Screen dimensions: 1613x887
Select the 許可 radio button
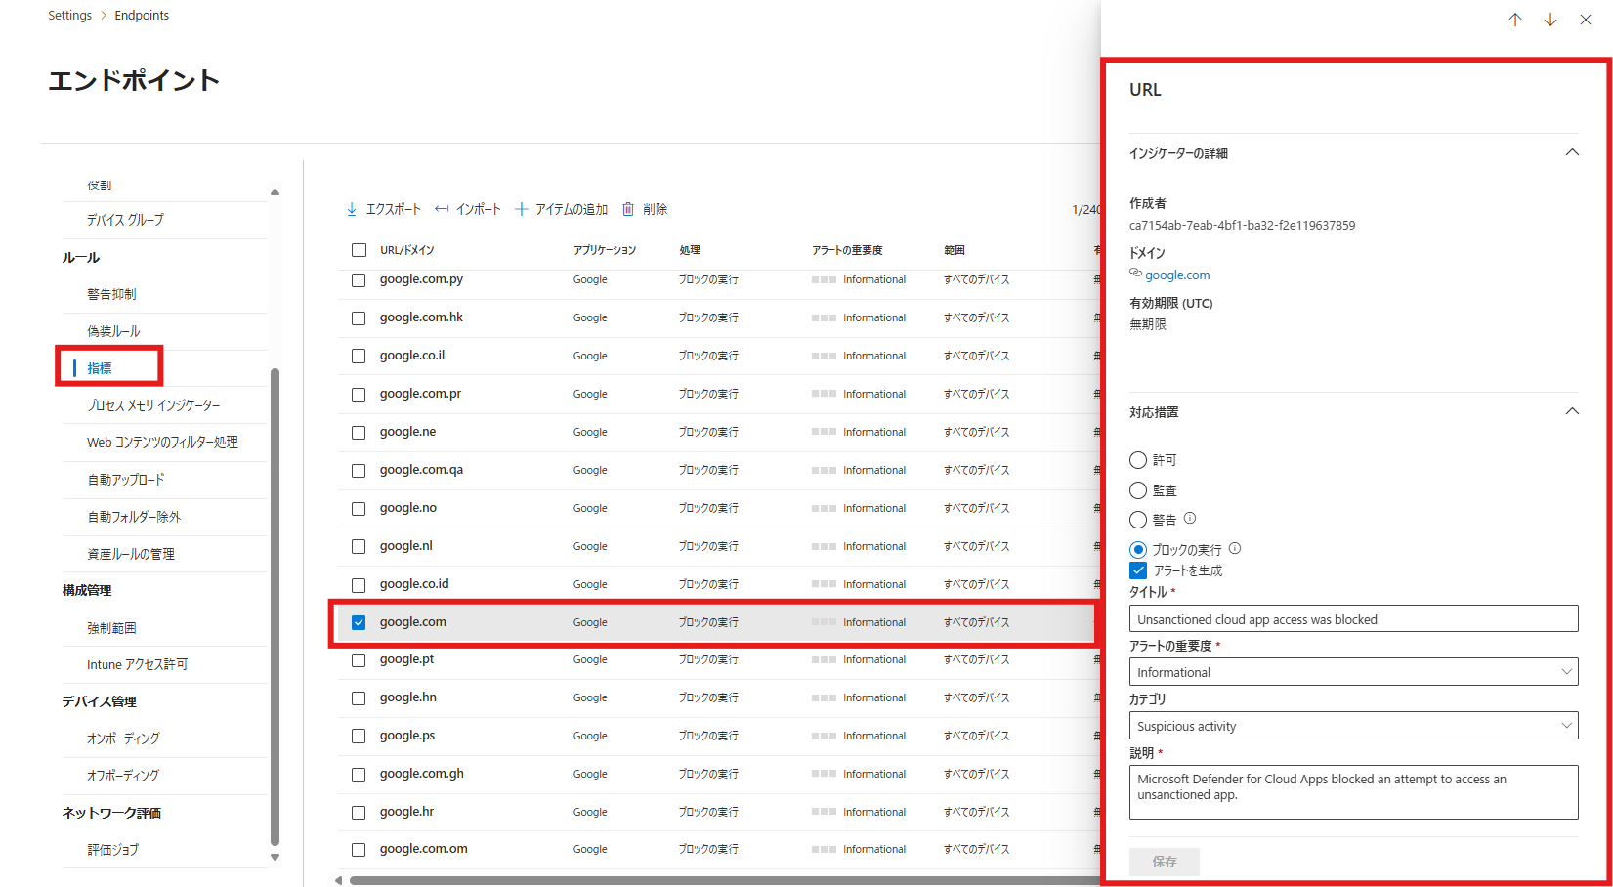tap(1138, 460)
